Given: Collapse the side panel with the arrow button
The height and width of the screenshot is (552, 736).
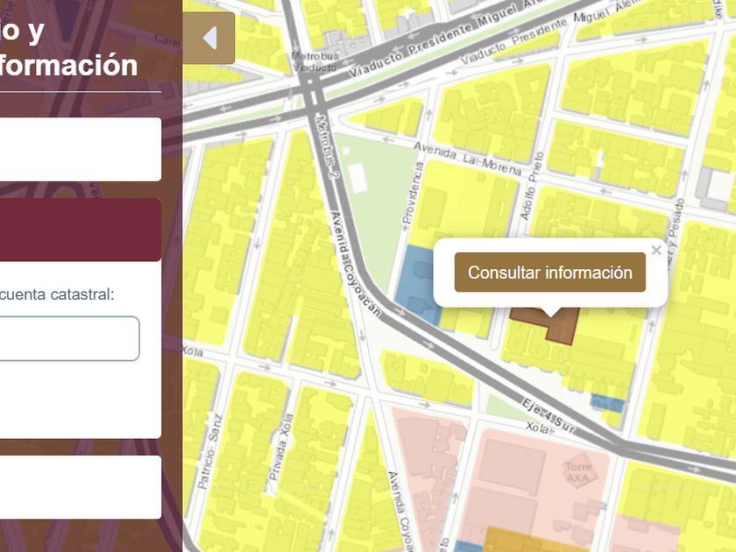Looking at the screenshot, I should pos(209,38).
